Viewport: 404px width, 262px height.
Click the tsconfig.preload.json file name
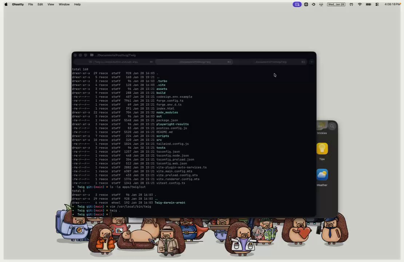point(175,159)
